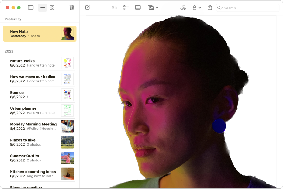Image resolution: width=283 pixels, height=189 pixels.
Task: Expand the lock options dropdown
Action: coord(199,8)
